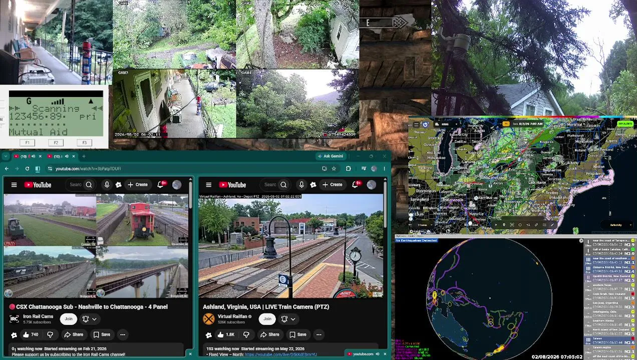Viewport: 637px width, 360px height.
Task: Open the green alerts button on radar
Action: 624,124
